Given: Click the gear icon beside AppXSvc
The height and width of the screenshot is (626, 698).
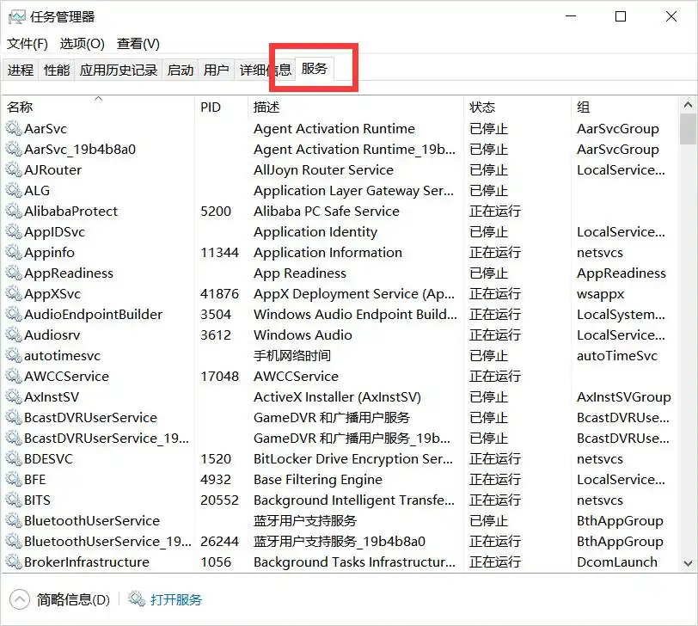Looking at the screenshot, I should [x=14, y=294].
